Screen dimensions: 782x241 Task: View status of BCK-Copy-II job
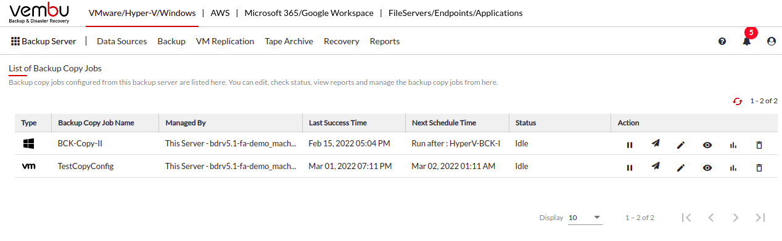[x=707, y=144]
